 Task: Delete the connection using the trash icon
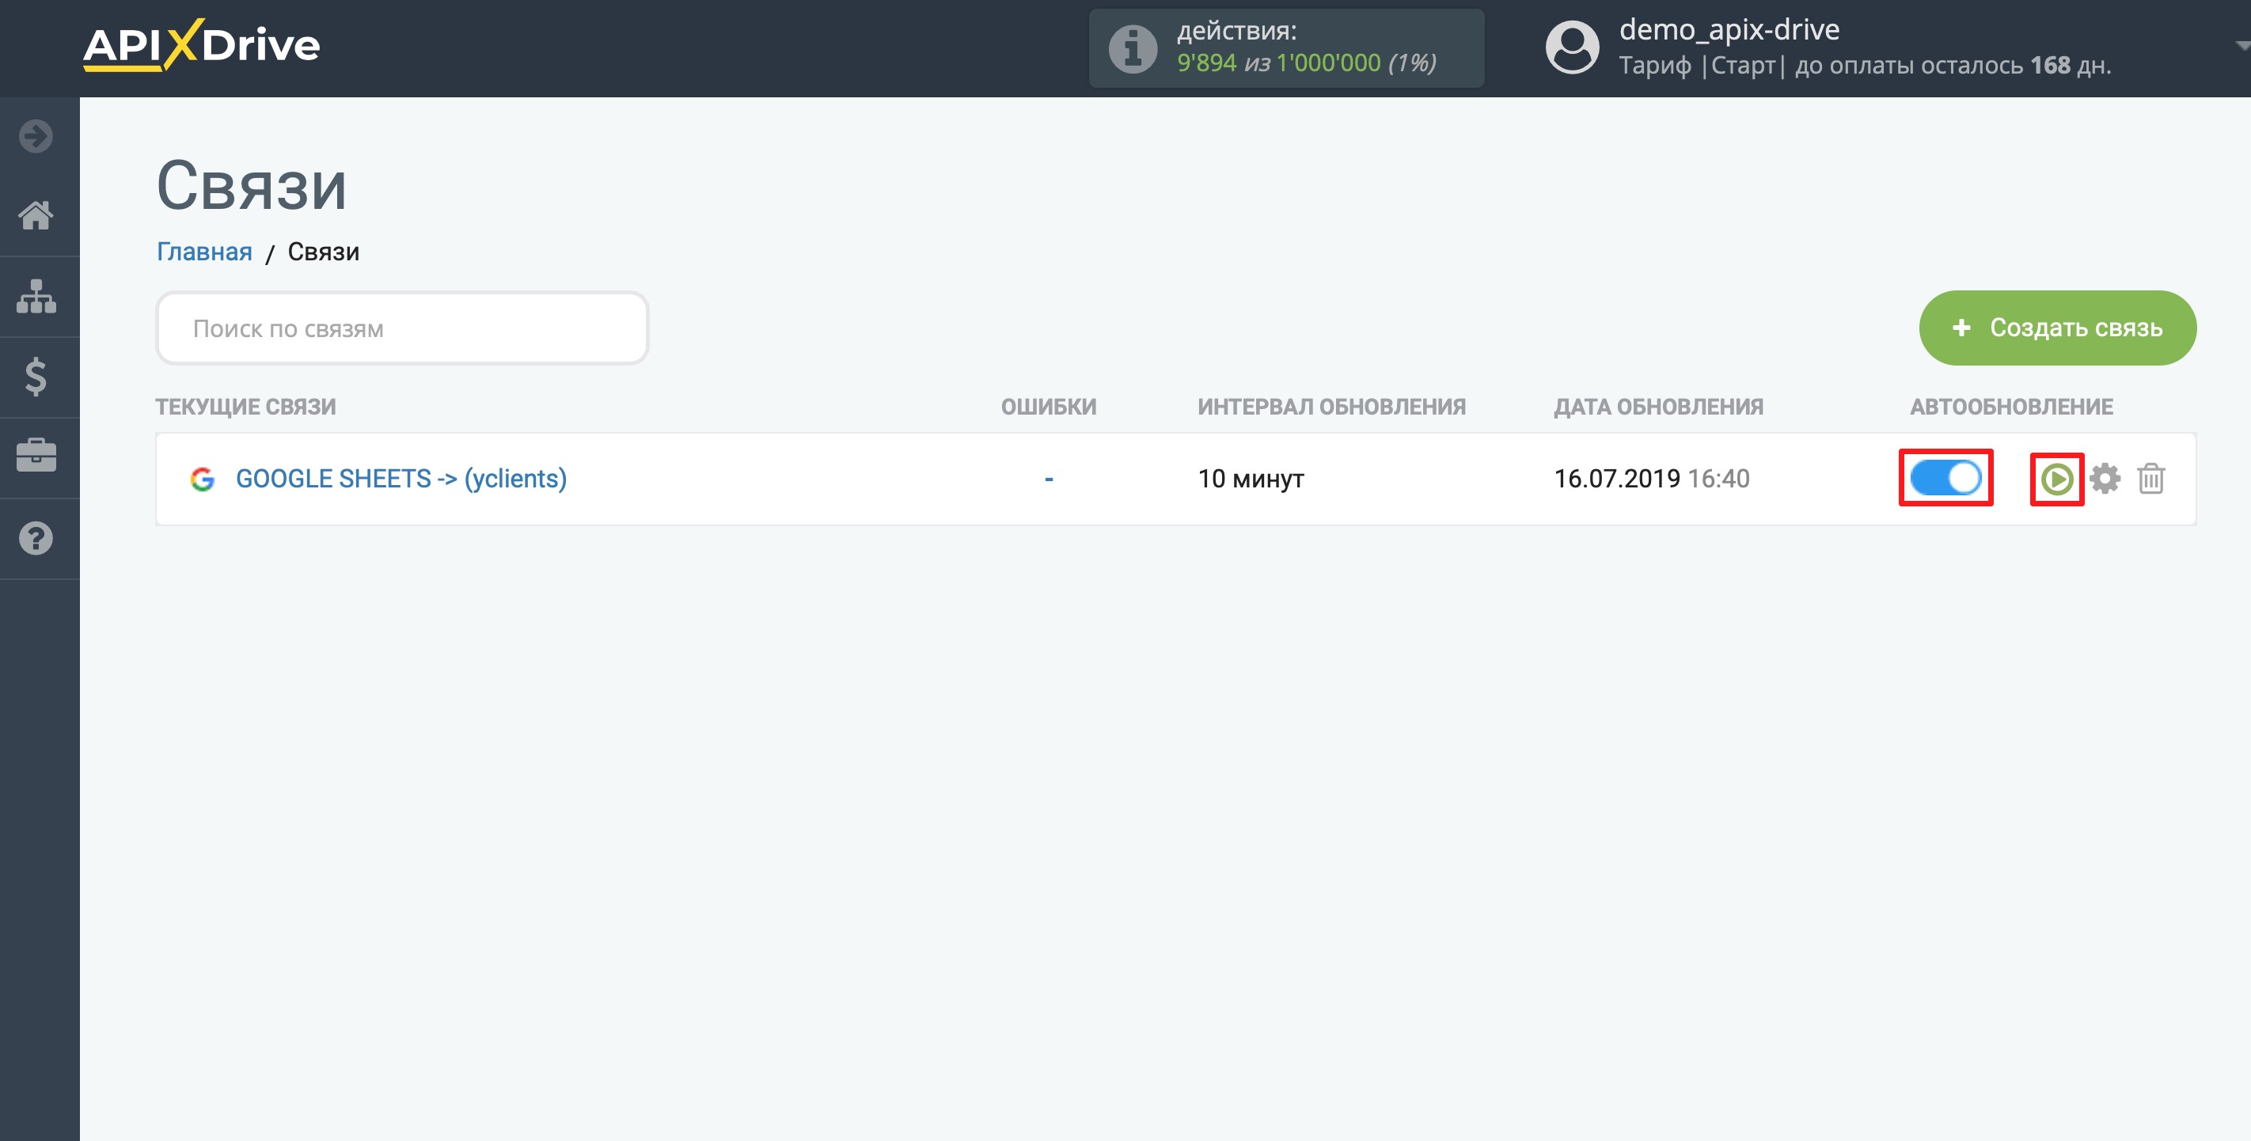[2152, 479]
